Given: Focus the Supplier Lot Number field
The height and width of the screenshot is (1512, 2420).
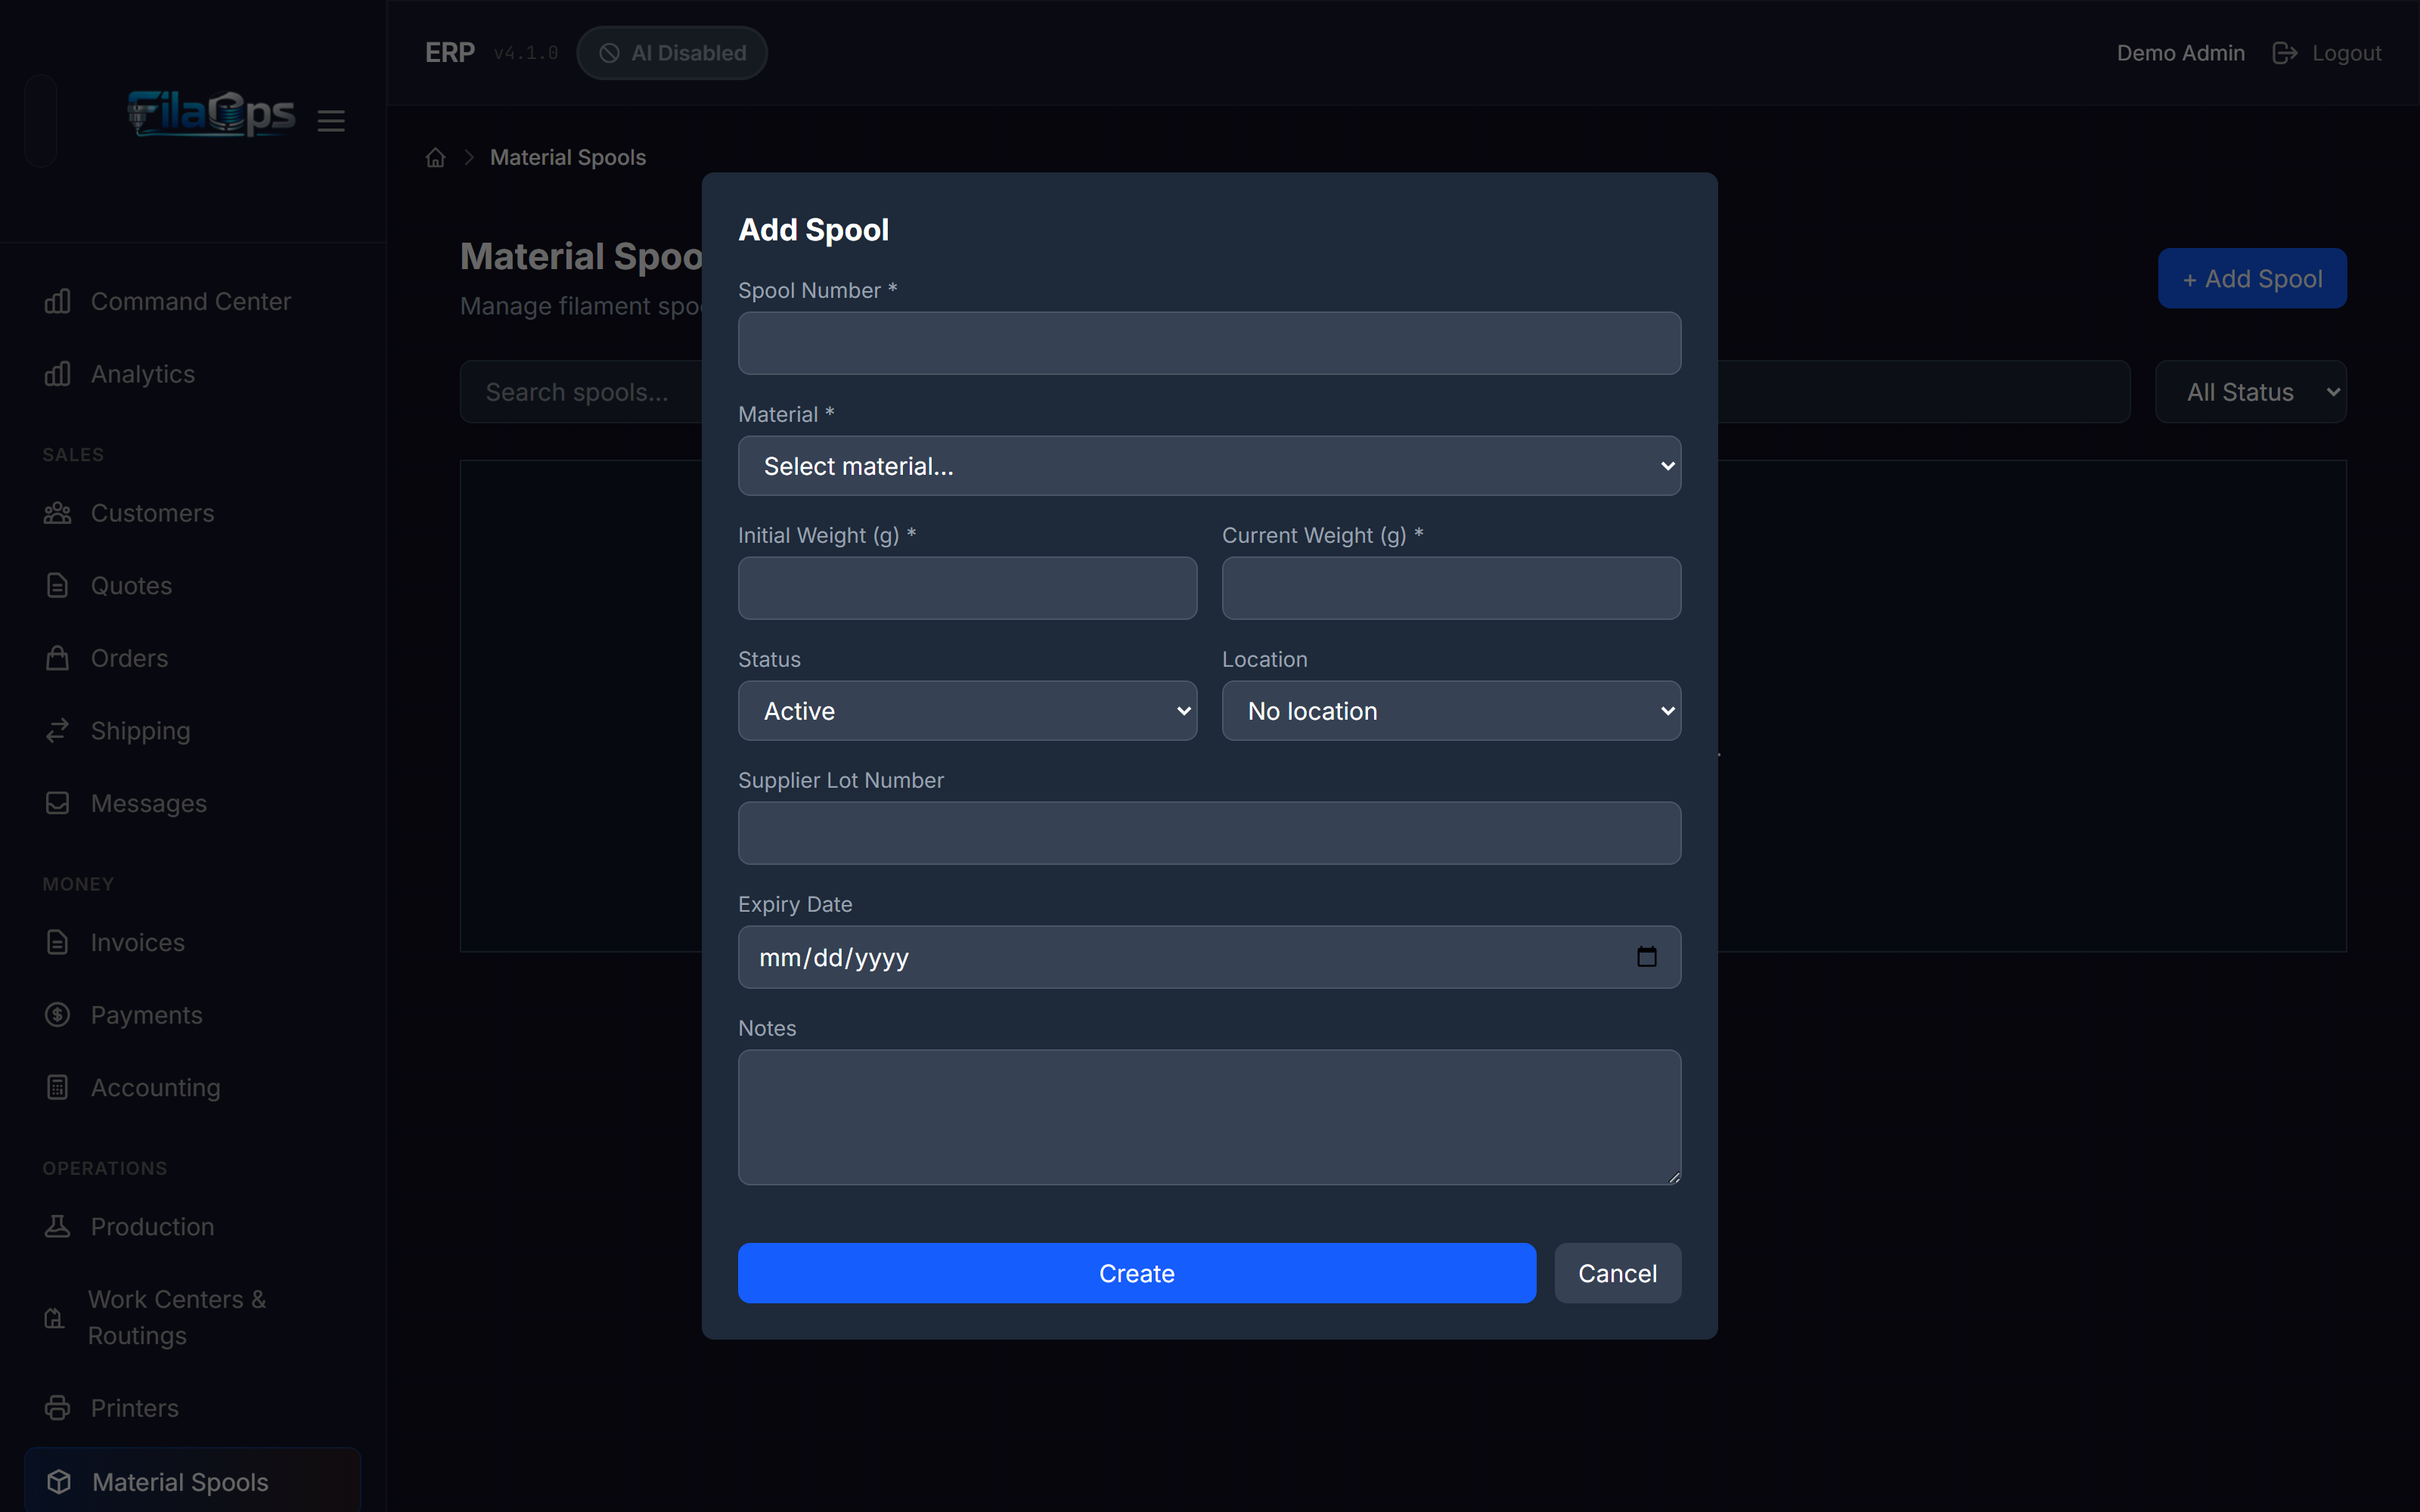Looking at the screenshot, I should (1209, 833).
